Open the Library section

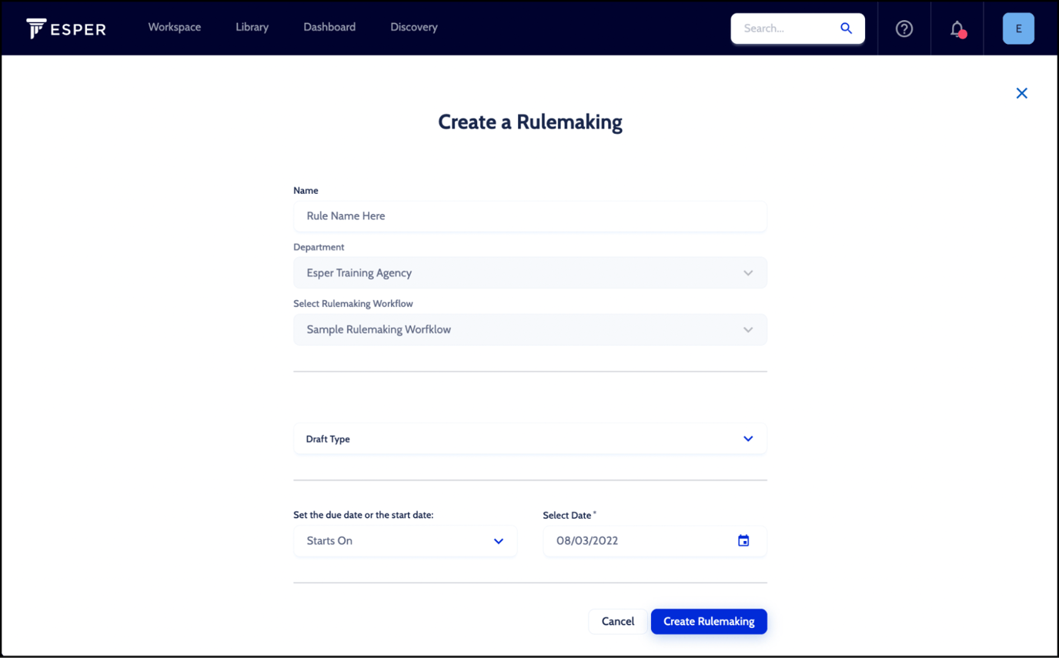pyautogui.click(x=252, y=27)
